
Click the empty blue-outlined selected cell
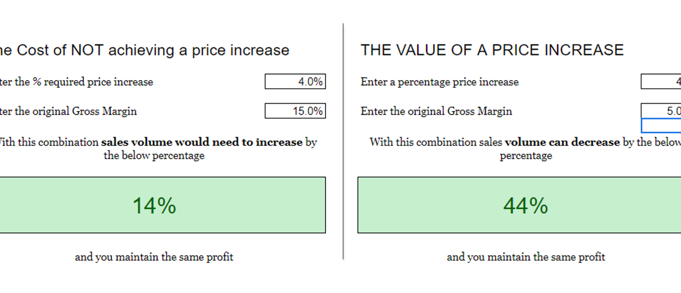click(x=661, y=126)
